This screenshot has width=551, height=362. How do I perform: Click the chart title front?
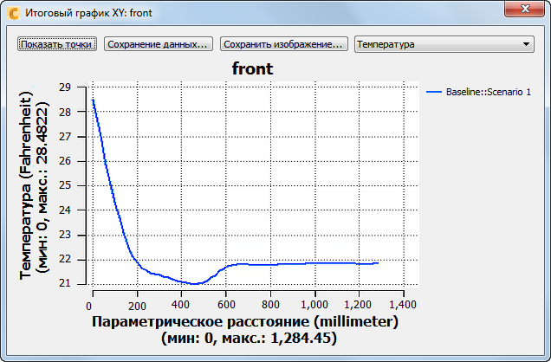click(x=252, y=68)
